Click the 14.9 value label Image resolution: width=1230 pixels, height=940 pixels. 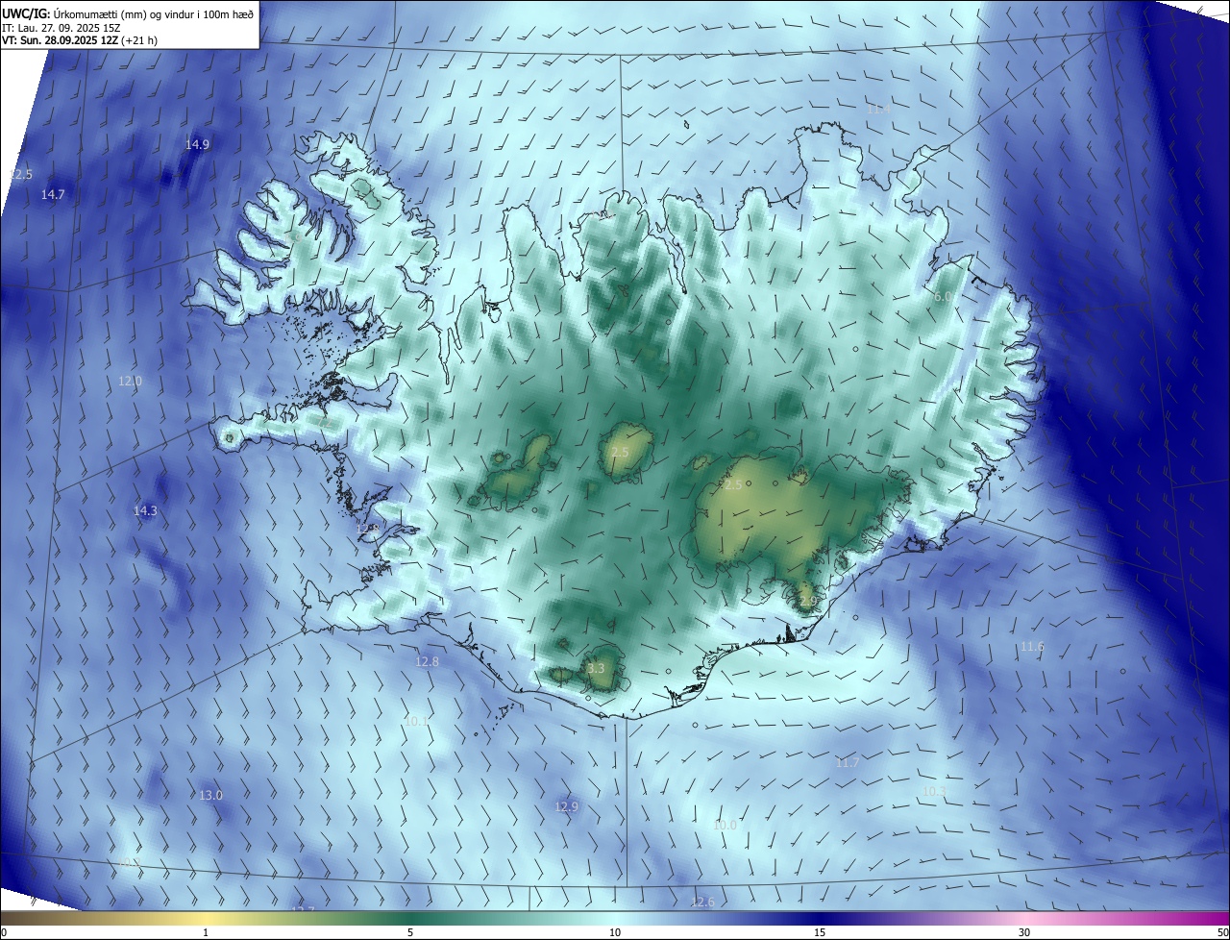tap(197, 144)
